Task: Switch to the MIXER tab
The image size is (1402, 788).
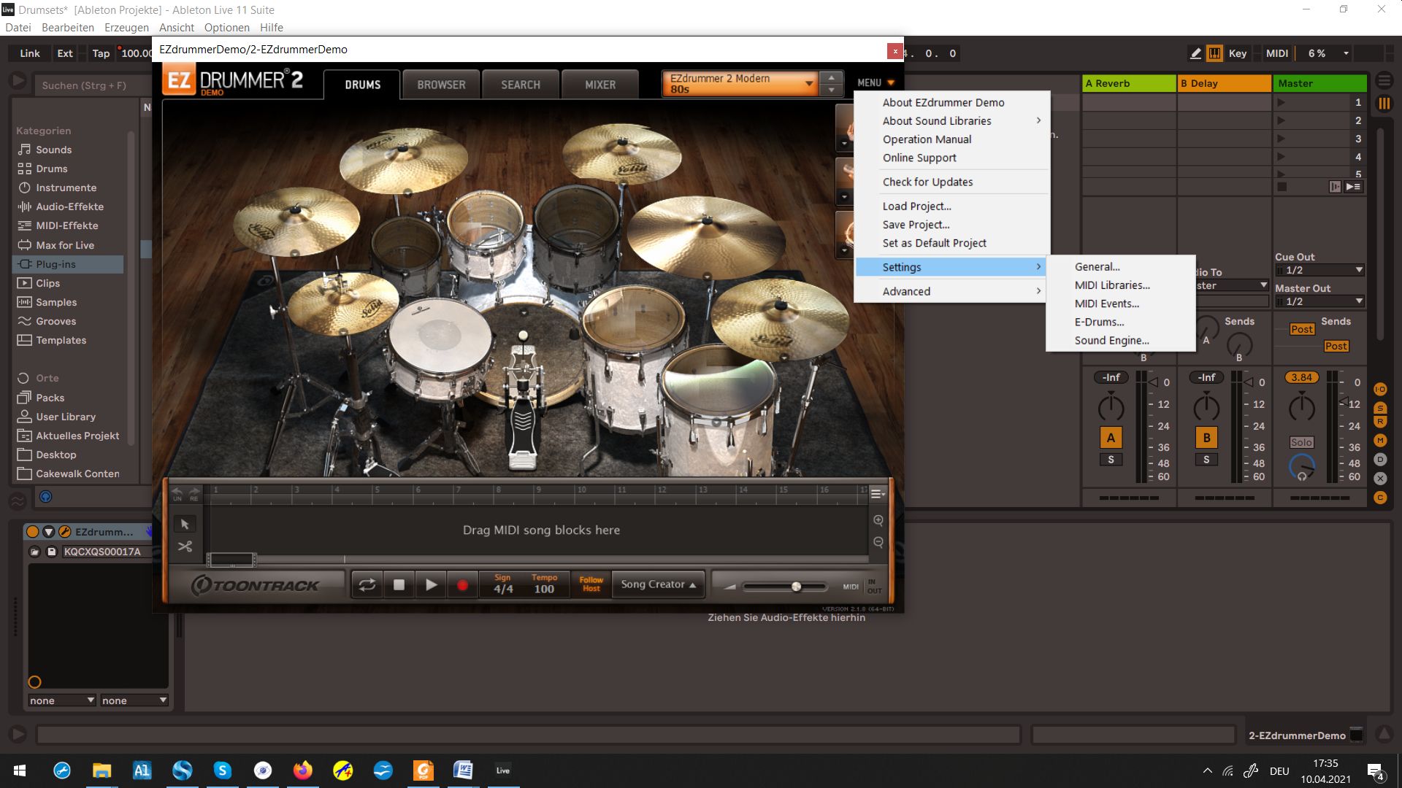Action: (600, 85)
